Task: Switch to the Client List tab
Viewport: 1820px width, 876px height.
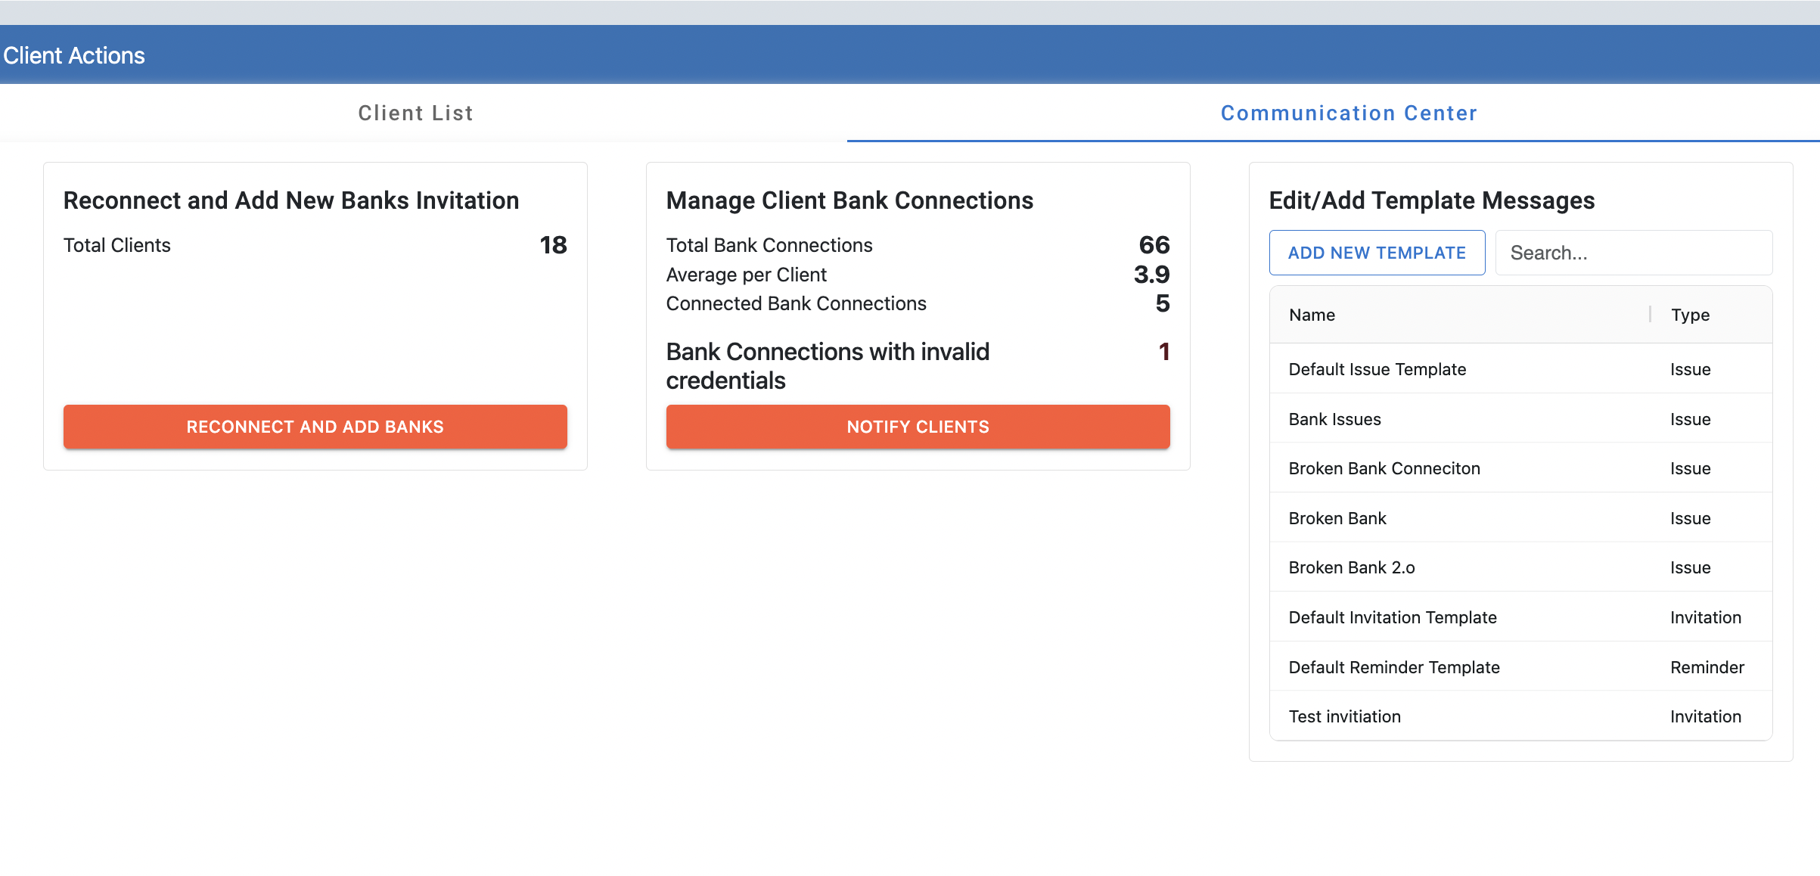Action: pos(415,113)
